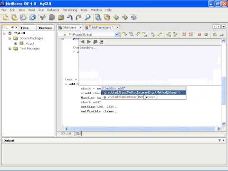Click the Find magnifier icon
The image size is (228, 171).
pyautogui.click(x=87, y=17)
